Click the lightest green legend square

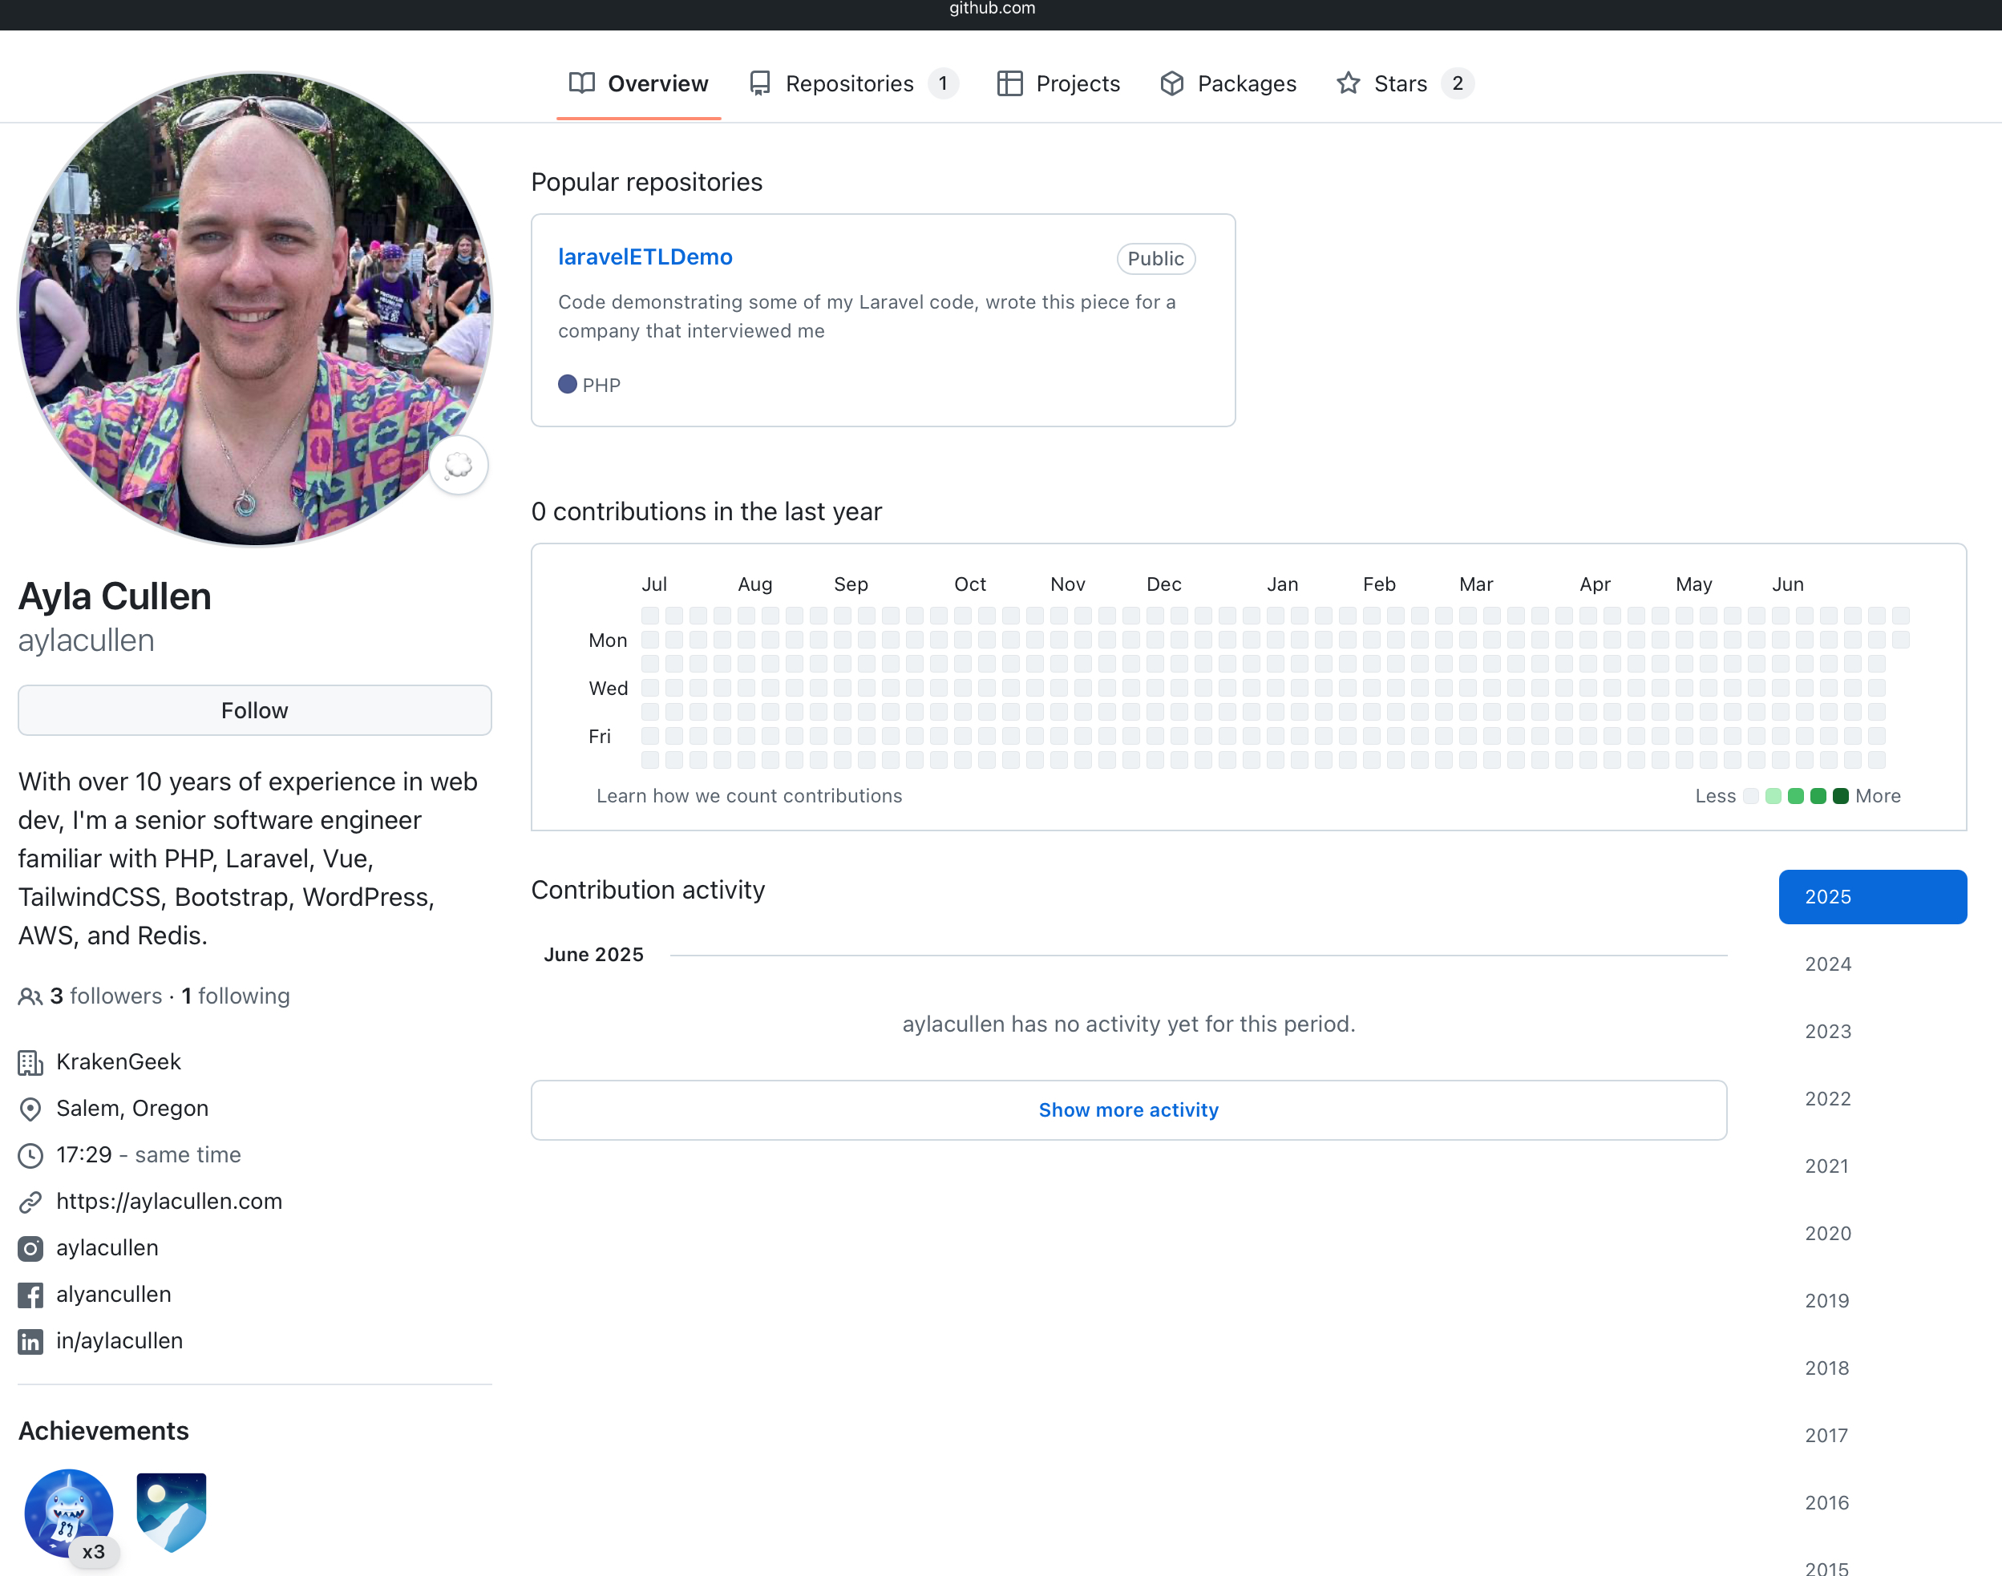[1773, 796]
